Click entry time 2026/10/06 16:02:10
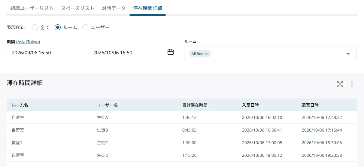 click(x=262, y=117)
